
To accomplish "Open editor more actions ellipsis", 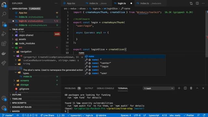I will click(203, 3).
